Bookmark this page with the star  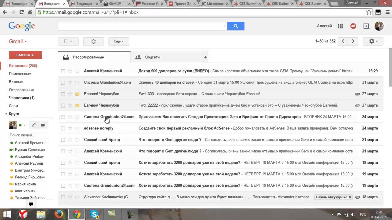pos(369,12)
